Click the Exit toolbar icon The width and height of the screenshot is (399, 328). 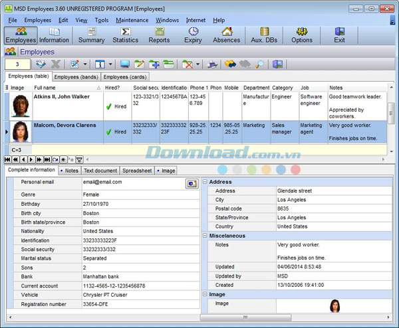coord(339,35)
